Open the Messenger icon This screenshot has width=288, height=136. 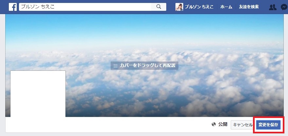click(x=284, y=7)
